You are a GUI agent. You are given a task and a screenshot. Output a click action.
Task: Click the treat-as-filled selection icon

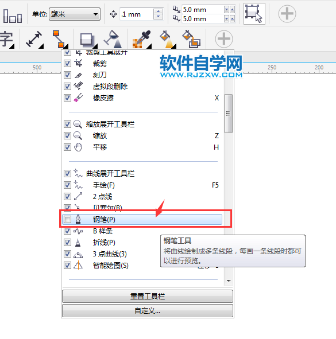click(254, 14)
